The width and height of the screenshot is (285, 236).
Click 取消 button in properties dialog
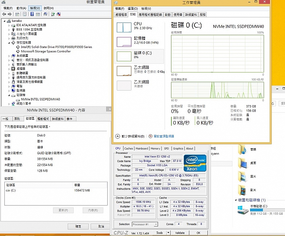(x=101, y=227)
